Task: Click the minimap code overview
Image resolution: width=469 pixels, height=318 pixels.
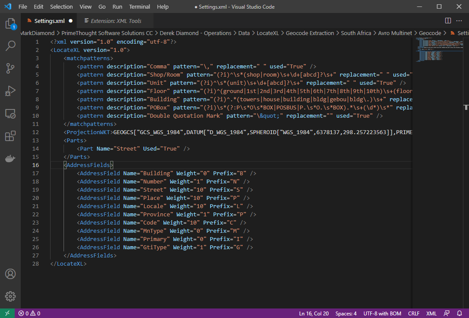Action: click(x=432, y=50)
